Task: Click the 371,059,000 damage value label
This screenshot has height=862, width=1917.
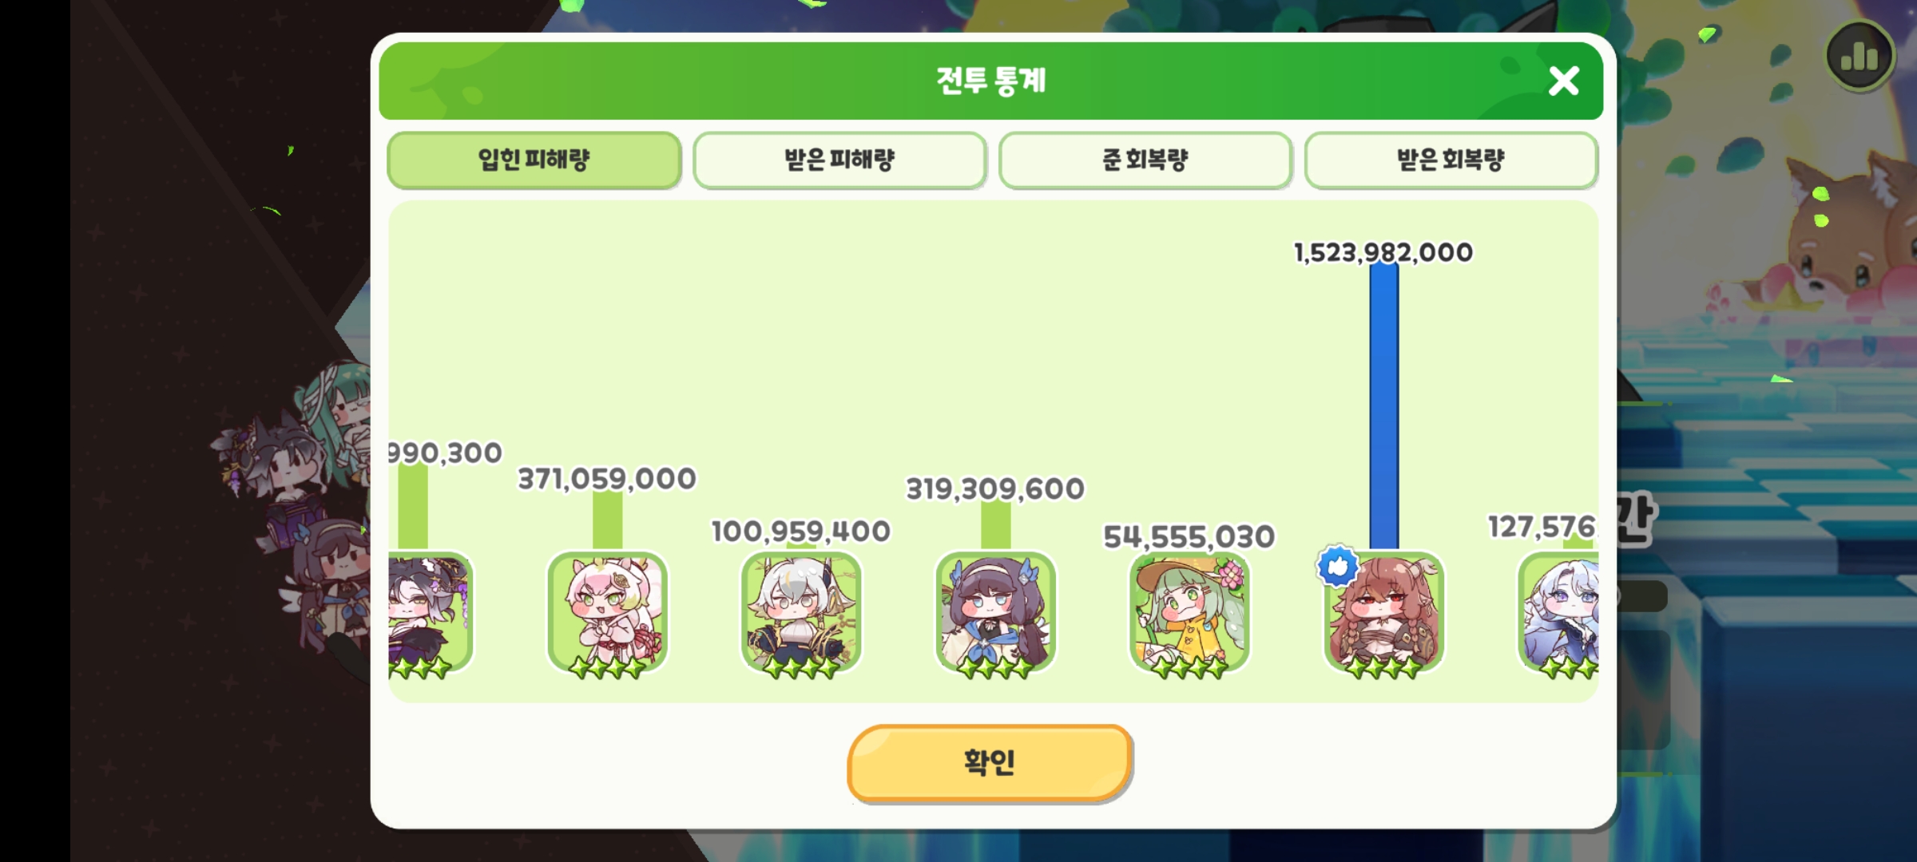Action: click(x=607, y=479)
